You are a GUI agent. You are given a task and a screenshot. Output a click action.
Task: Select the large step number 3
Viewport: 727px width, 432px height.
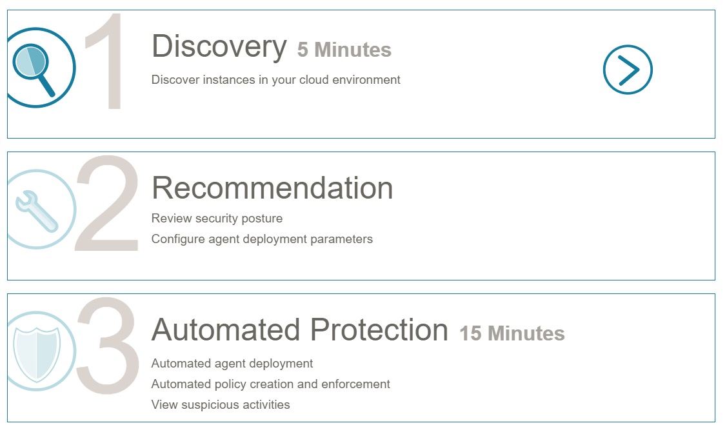click(107, 346)
